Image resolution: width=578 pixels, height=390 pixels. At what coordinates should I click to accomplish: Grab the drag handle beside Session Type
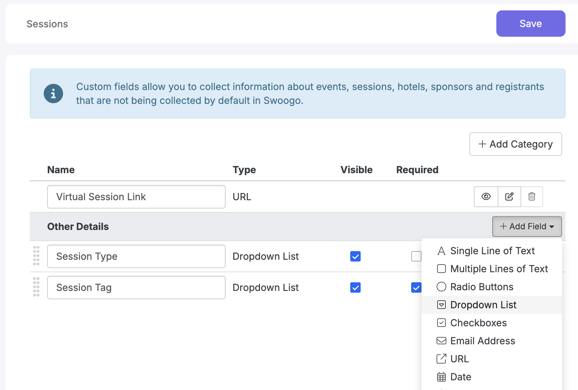[36, 256]
